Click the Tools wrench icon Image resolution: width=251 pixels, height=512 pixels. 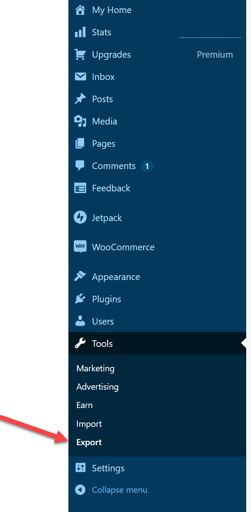coord(80,343)
